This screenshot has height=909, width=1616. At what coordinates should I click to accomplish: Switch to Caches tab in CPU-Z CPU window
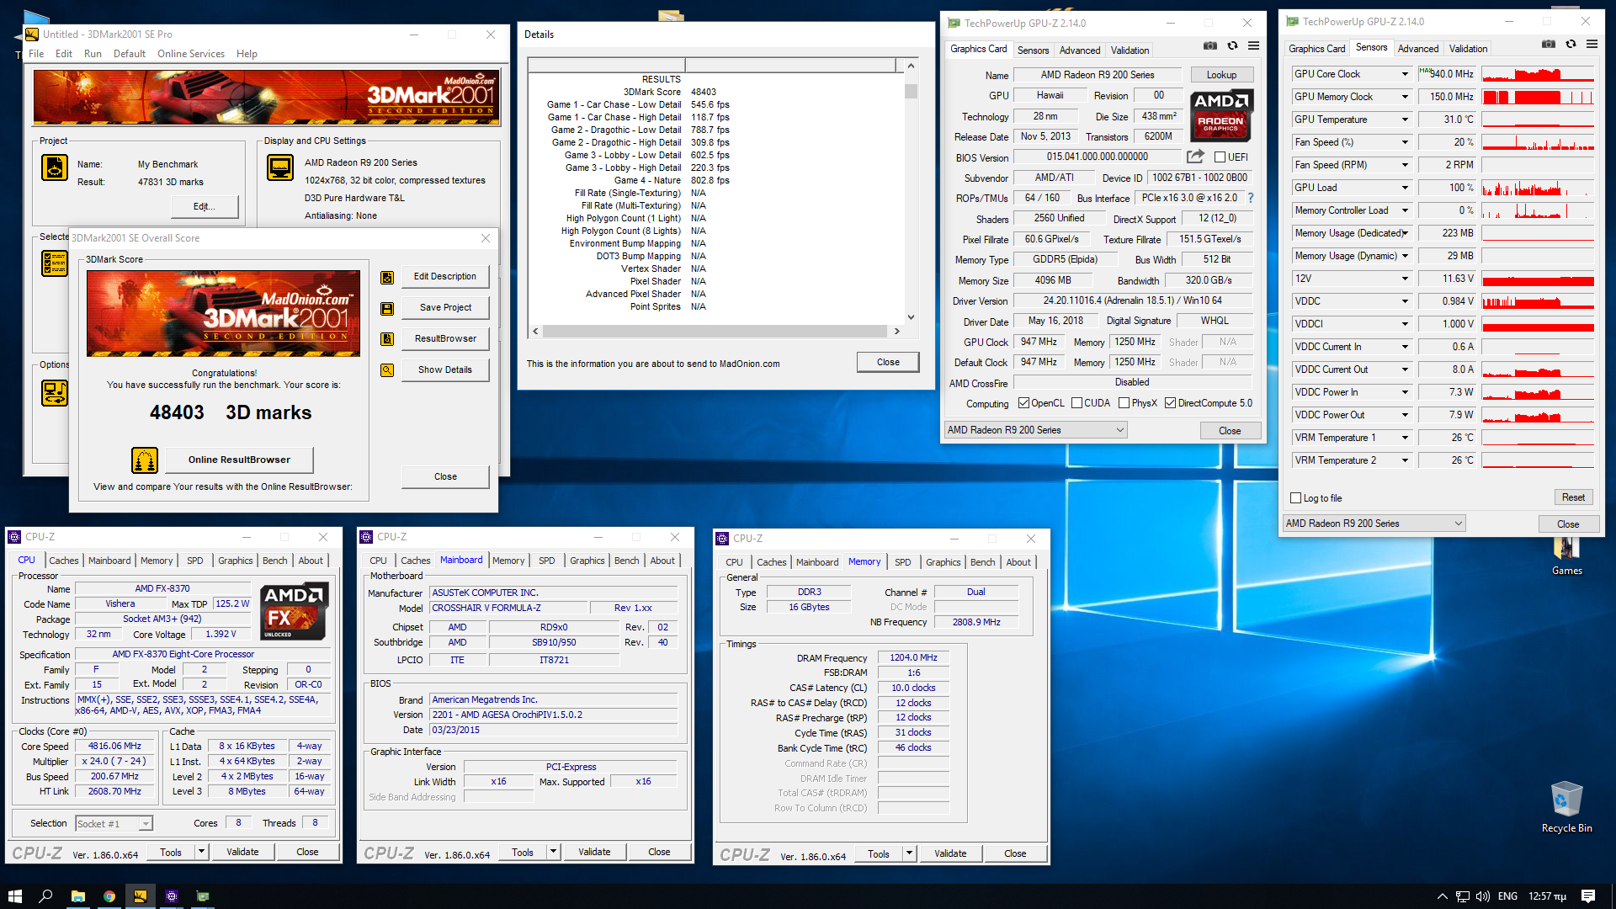[x=64, y=561]
